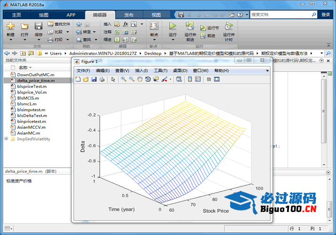Open the Go To (转至) option
The height and width of the screenshot is (235, 336).
point(84,32)
